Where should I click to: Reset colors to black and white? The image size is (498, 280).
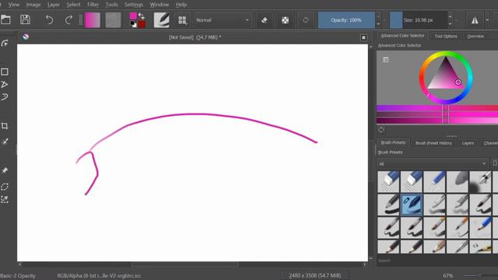point(133,24)
